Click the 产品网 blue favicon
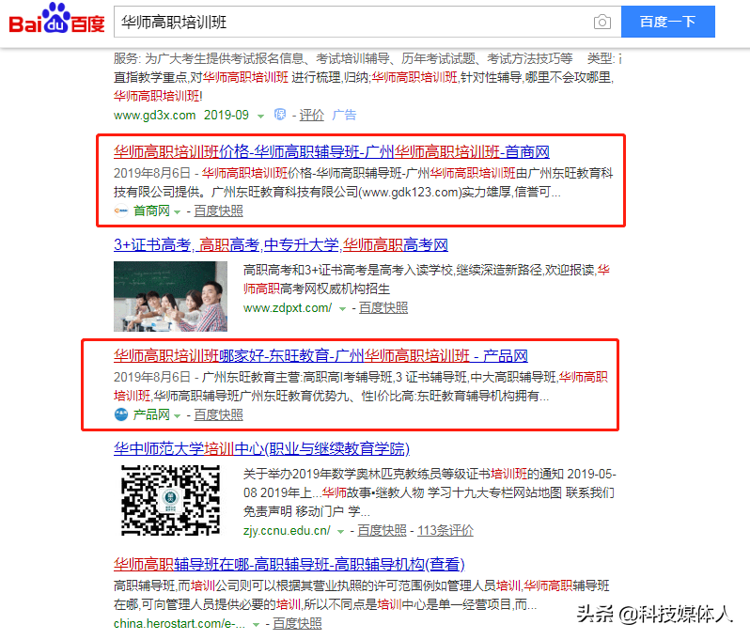 point(121,414)
